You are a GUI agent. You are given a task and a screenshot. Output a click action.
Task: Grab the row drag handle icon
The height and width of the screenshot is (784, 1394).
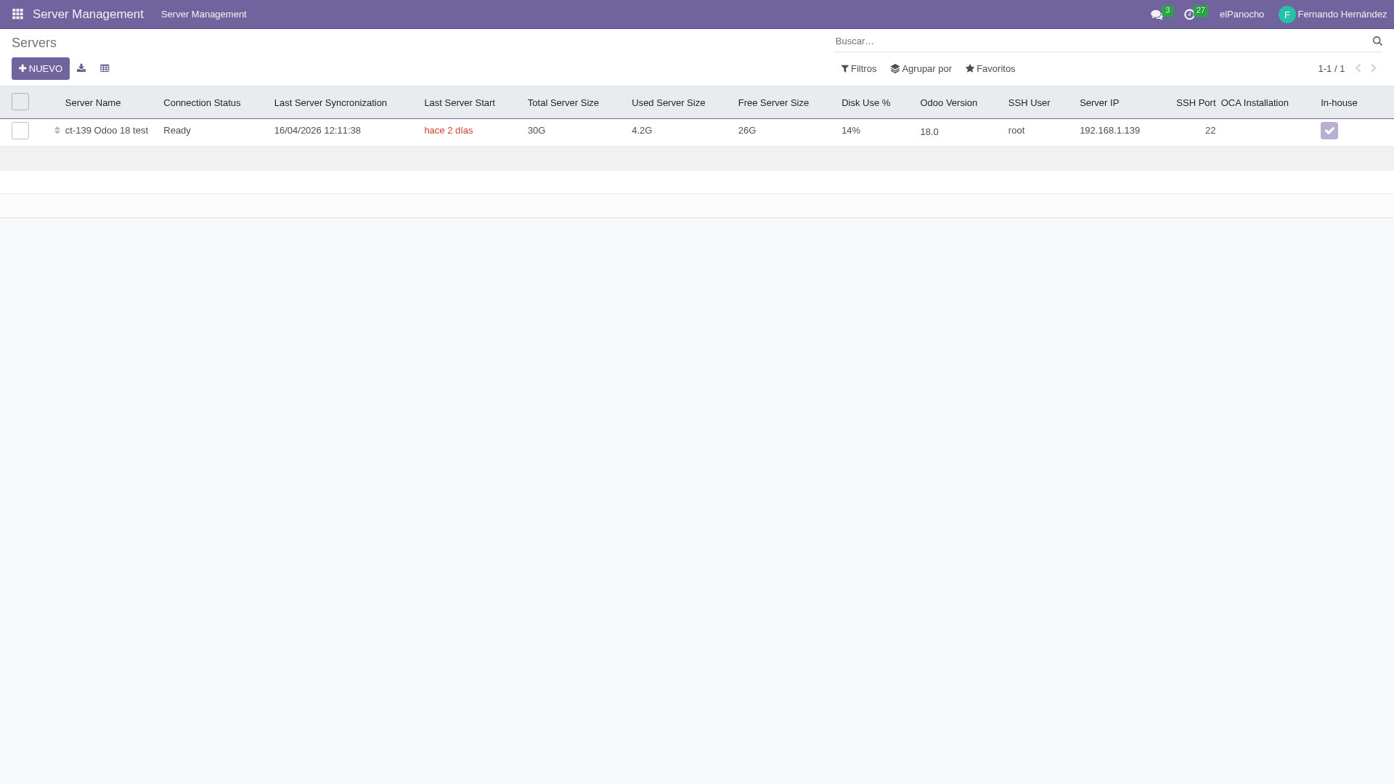tap(57, 131)
